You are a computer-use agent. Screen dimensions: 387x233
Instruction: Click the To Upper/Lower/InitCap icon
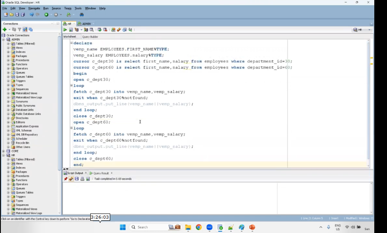(130, 30)
